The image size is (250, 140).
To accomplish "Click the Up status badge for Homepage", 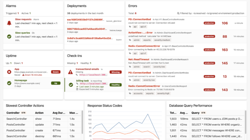I will coord(55,83).
